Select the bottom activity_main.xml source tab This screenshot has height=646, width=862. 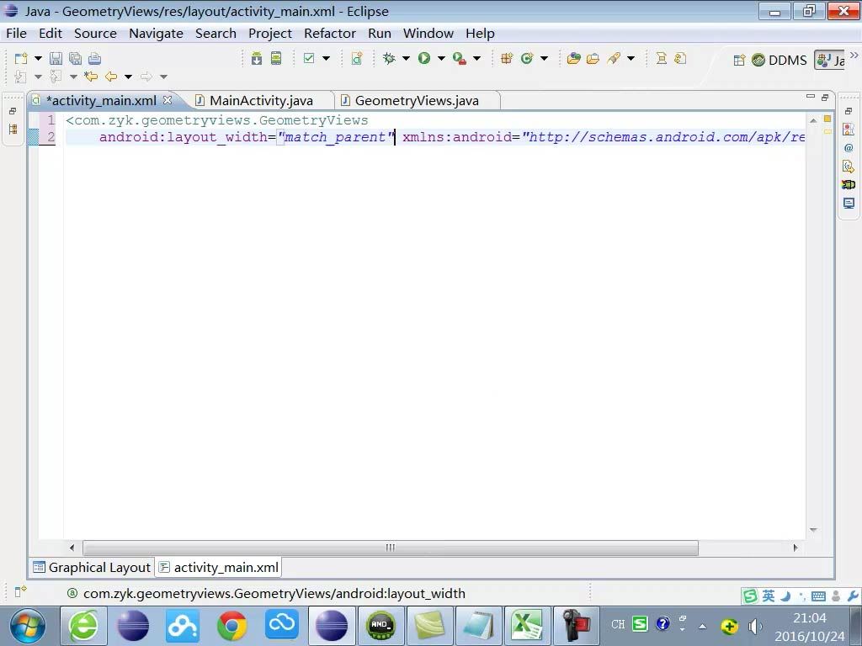tap(219, 568)
